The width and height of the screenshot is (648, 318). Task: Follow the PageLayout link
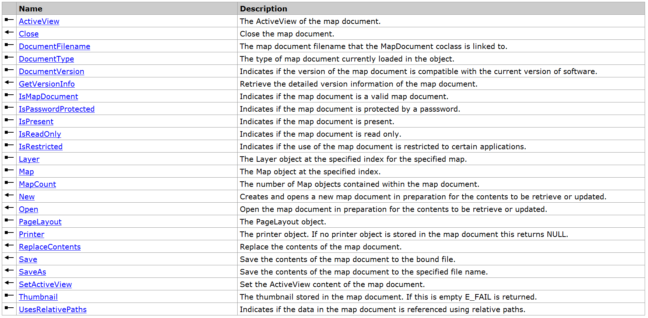point(40,222)
